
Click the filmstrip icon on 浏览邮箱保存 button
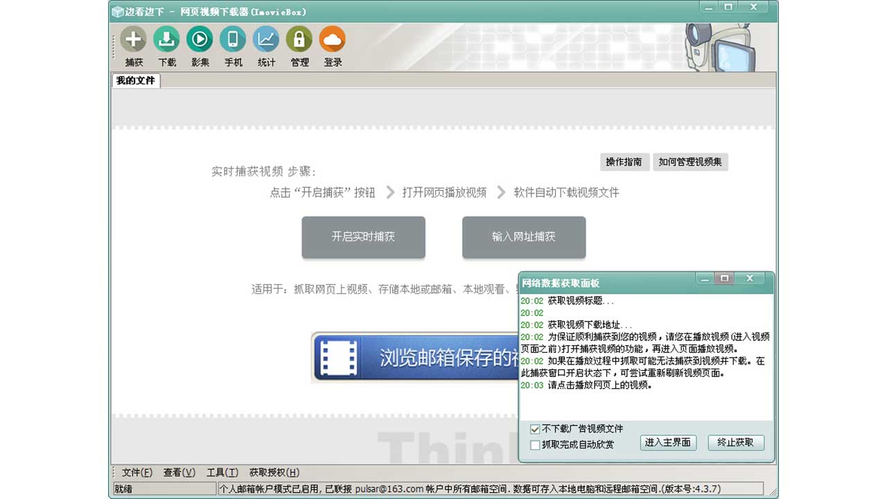tap(337, 359)
